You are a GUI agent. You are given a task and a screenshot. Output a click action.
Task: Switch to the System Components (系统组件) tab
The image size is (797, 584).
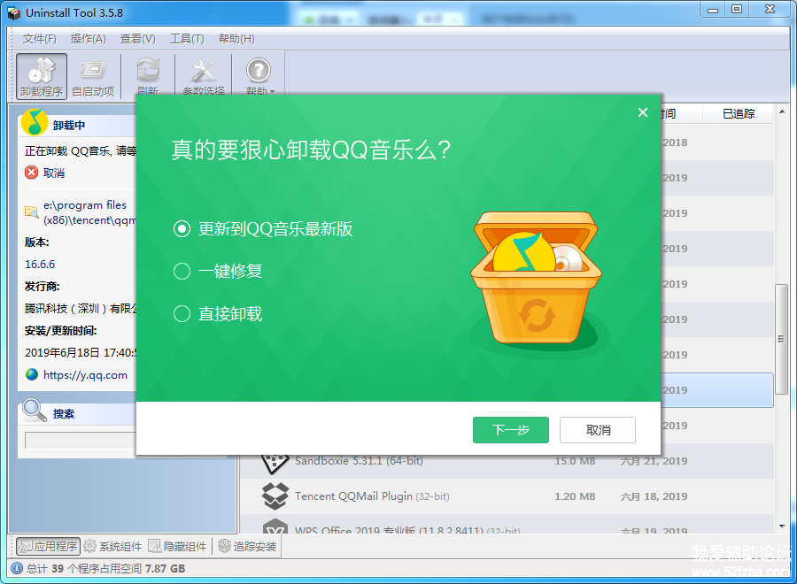click(112, 547)
